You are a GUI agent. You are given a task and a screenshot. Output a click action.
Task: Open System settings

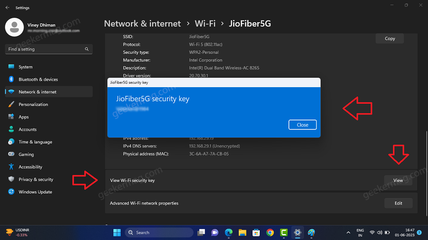(x=49, y=67)
